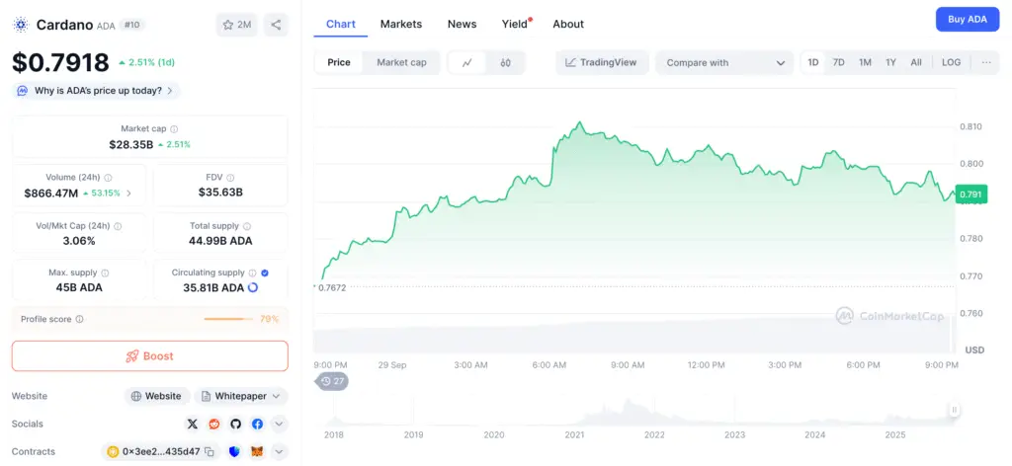Click the $866.47M volume value
Viewport: 1012px width, 466px height.
(x=51, y=193)
